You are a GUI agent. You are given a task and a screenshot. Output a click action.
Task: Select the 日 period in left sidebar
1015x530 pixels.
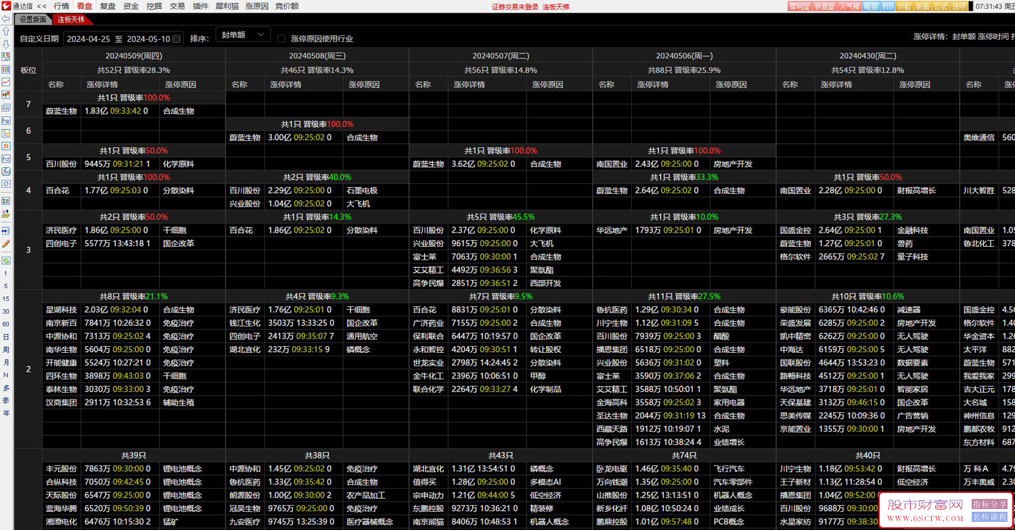pos(6,336)
